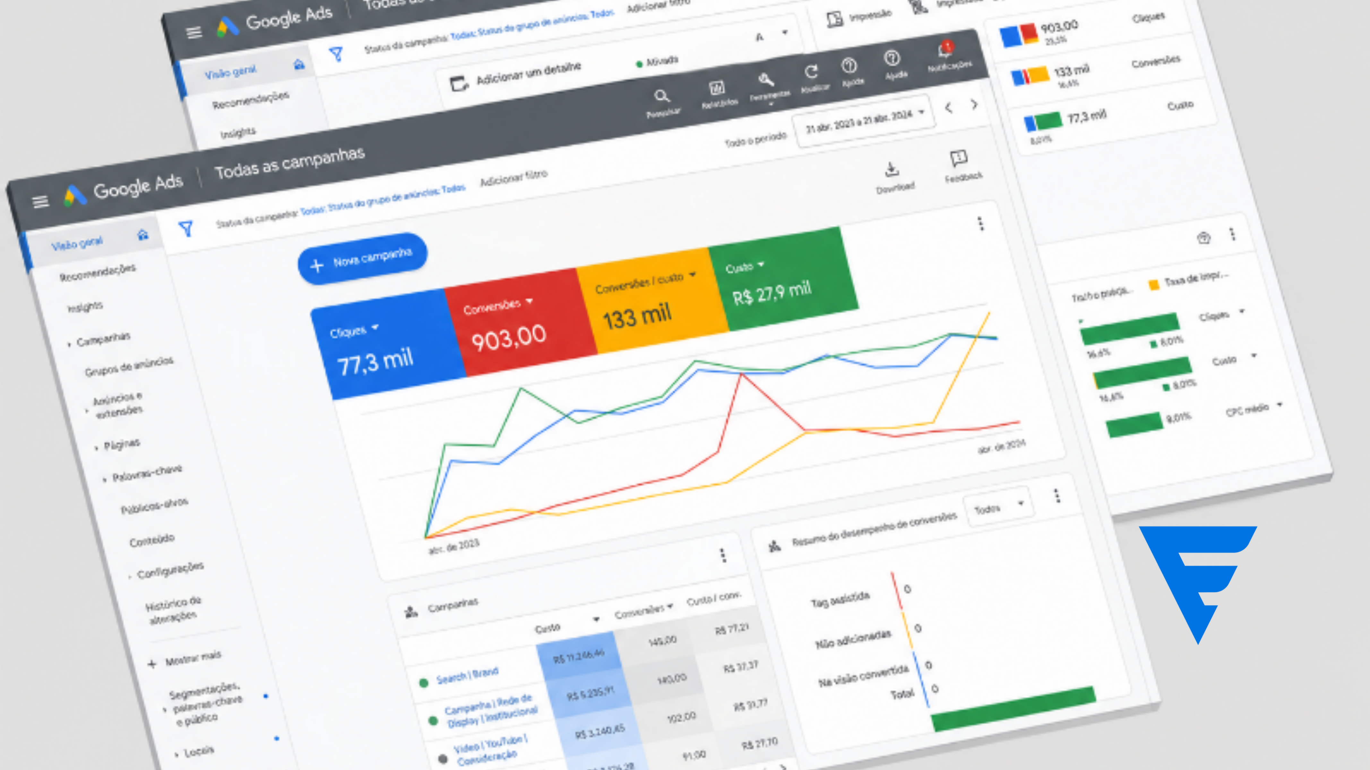Screen dimensions: 1370x770
Task: Open hamburger menu in back Google Ads window
Action: [x=194, y=32]
